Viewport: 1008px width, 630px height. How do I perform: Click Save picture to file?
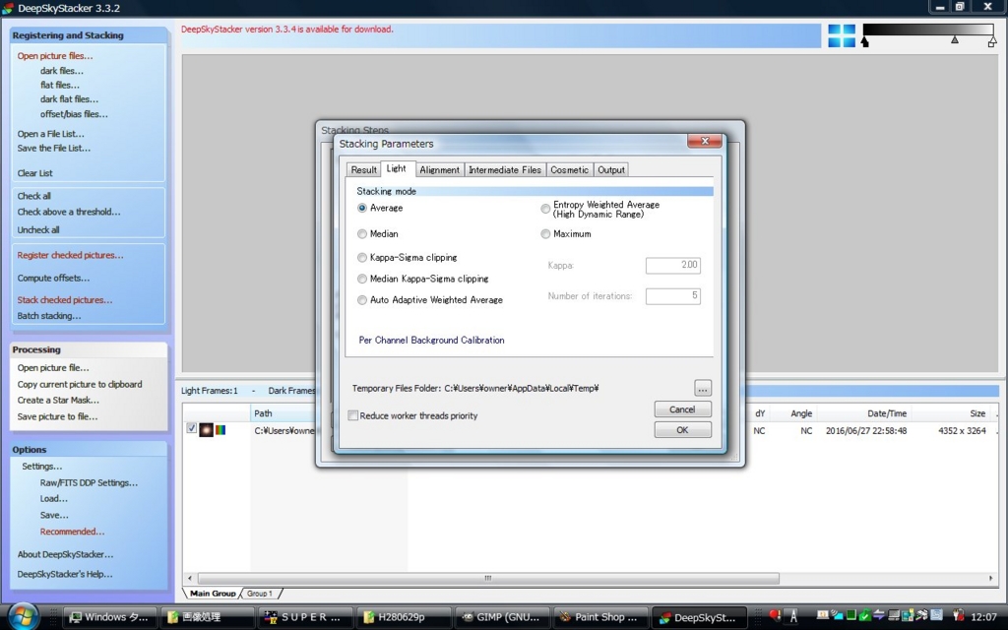(x=57, y=416)
